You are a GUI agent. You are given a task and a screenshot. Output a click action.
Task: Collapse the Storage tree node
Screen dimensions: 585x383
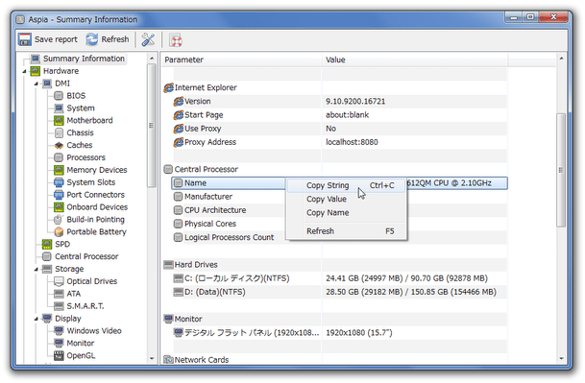pyautogui.click(x=37, y=270)
